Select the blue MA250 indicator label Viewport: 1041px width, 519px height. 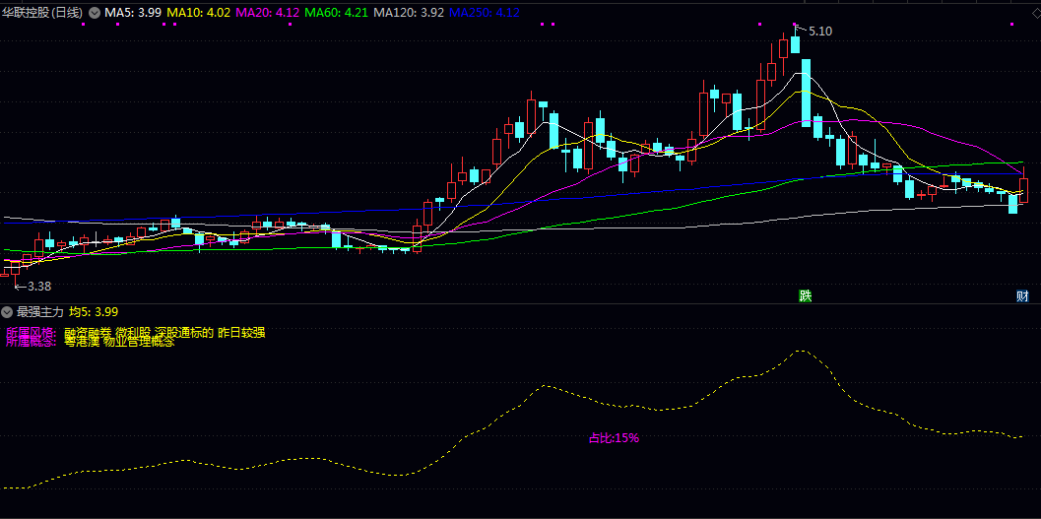[484, 13]
